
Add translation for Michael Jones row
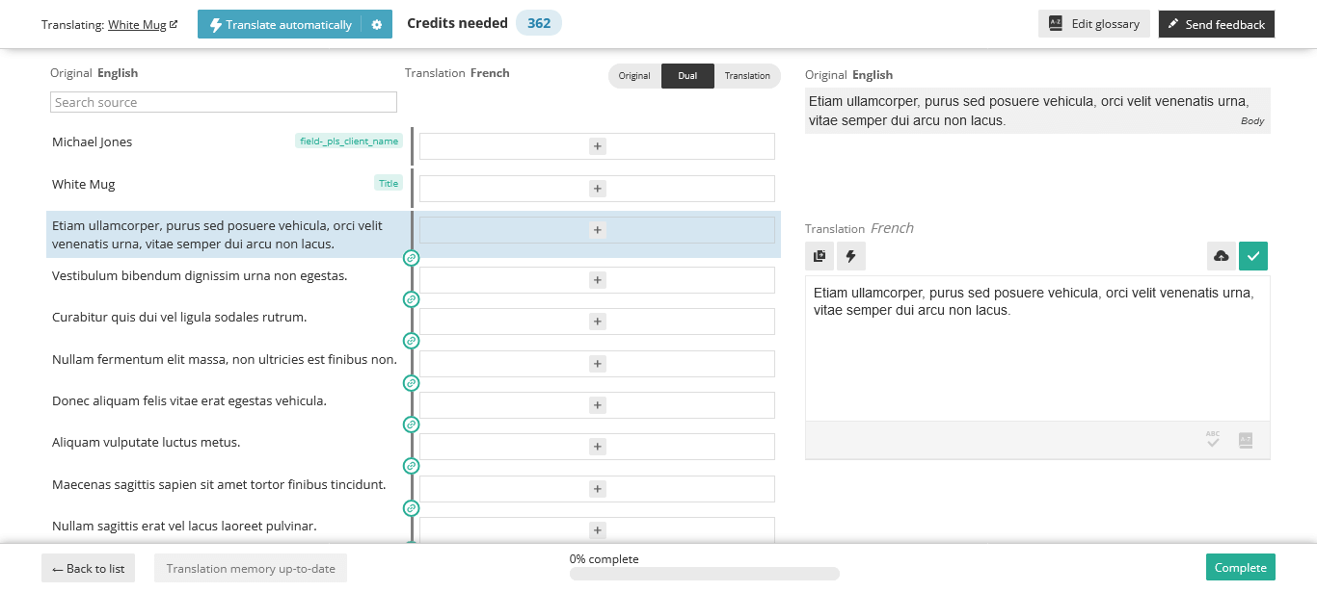597,146
